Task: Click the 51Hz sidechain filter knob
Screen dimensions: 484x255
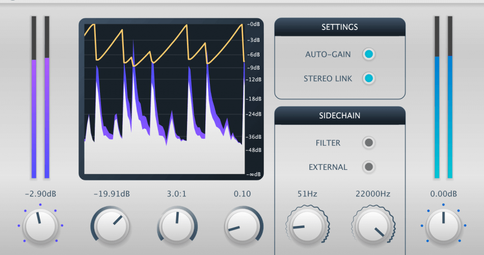Action: pyautogui.click(x=307, y=226)
